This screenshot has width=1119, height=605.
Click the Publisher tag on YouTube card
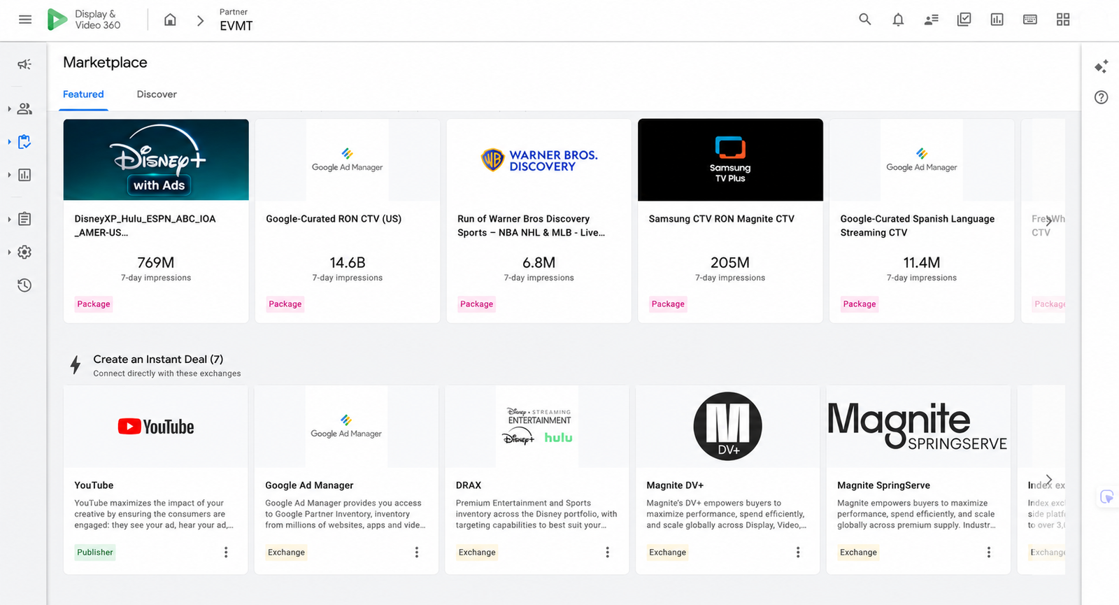coord(95,553)
